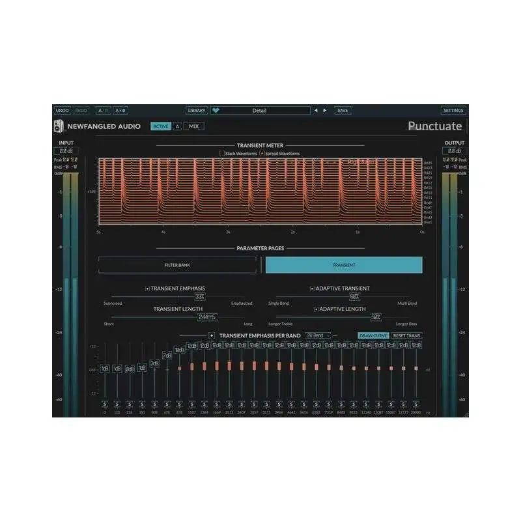This screenshot has height=521, width=521.
Task: Adjust Transient Length slider at 244ms
Action: (207, 317)
